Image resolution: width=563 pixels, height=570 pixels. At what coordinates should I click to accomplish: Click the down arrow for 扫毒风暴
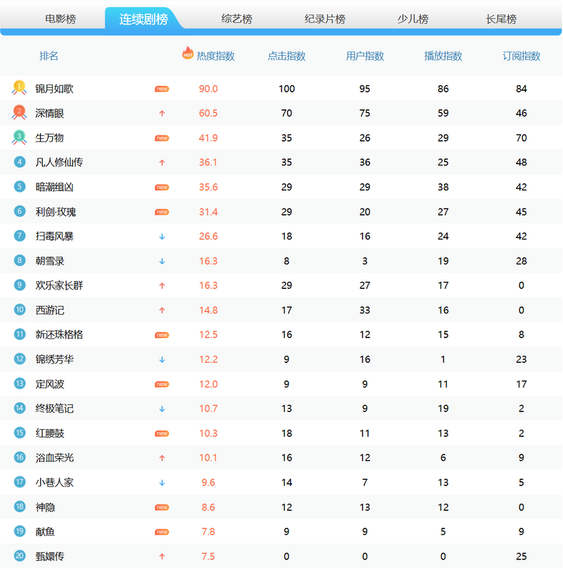click(162, 237)
